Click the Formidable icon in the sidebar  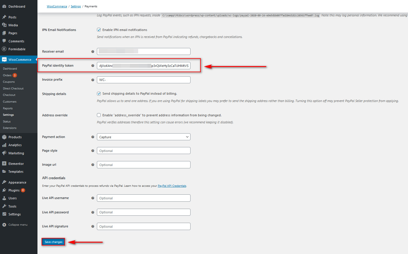pos(4,49)
